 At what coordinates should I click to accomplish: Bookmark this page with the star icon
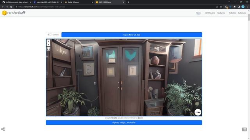point(221,7)
